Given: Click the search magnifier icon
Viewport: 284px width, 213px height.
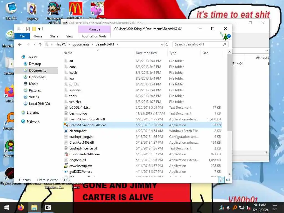Looking at the screenshot, I should [225, 44].
